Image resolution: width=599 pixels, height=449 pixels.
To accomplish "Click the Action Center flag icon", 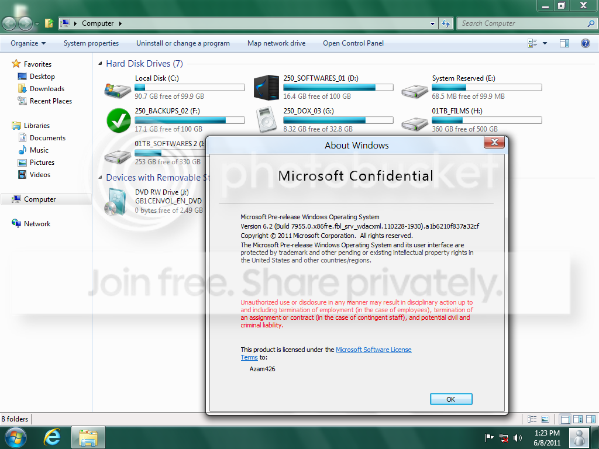I will (489, 438).
